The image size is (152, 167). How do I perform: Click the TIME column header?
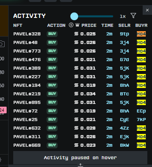[107, 25]
